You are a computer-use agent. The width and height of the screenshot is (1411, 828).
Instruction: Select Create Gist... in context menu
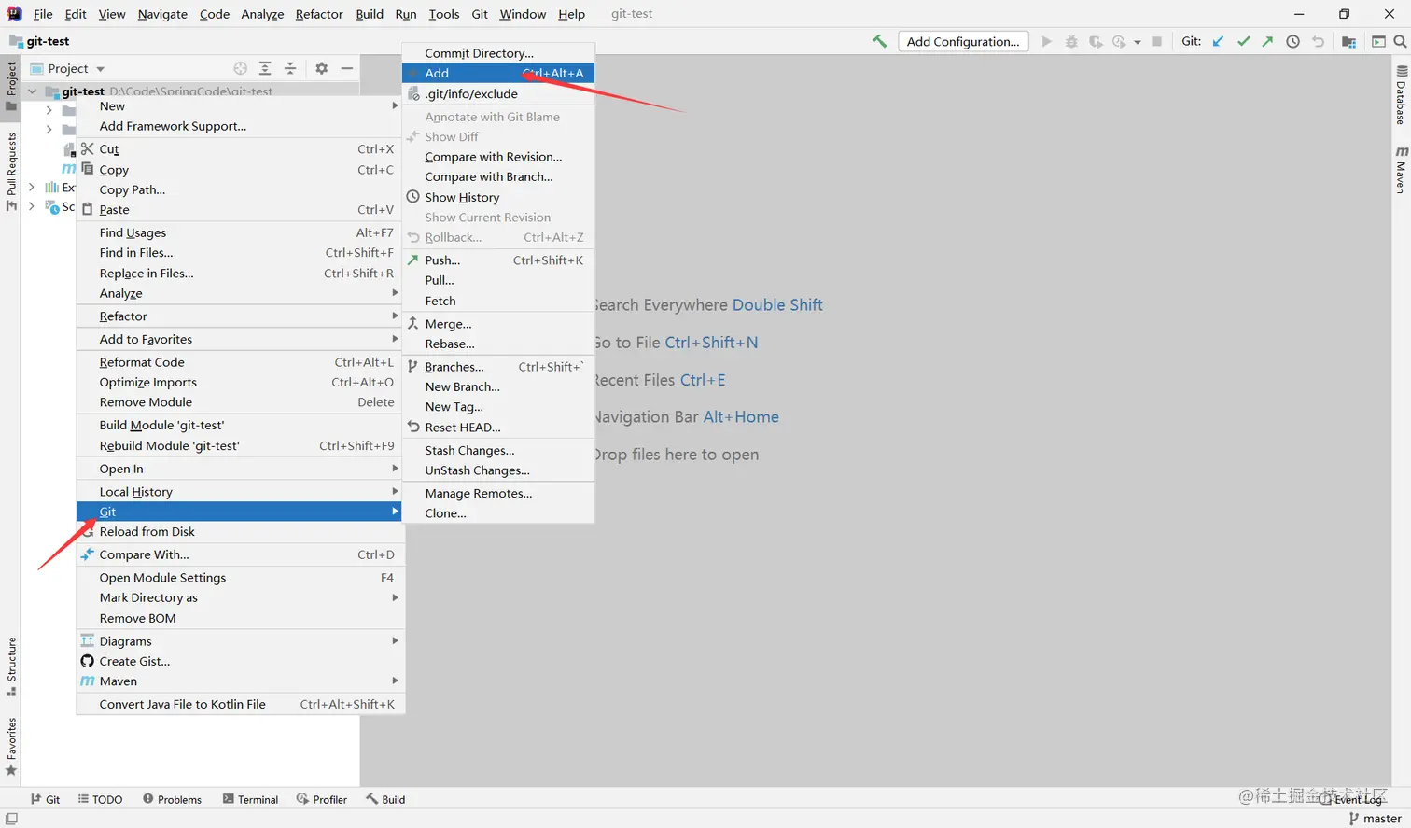click(239, 661)
